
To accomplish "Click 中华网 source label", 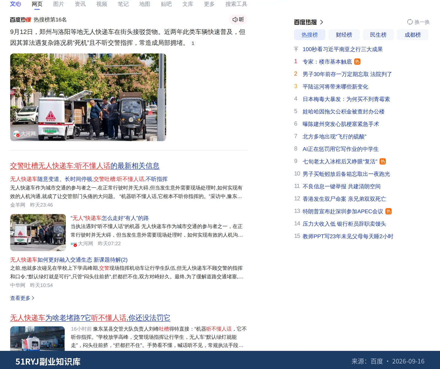I will point(18,285).
